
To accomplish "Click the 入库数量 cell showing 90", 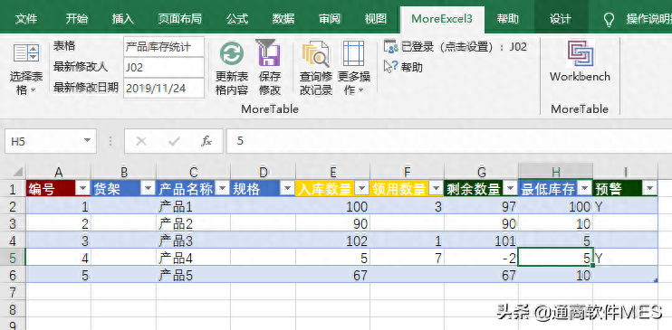I will pos(333,223).
